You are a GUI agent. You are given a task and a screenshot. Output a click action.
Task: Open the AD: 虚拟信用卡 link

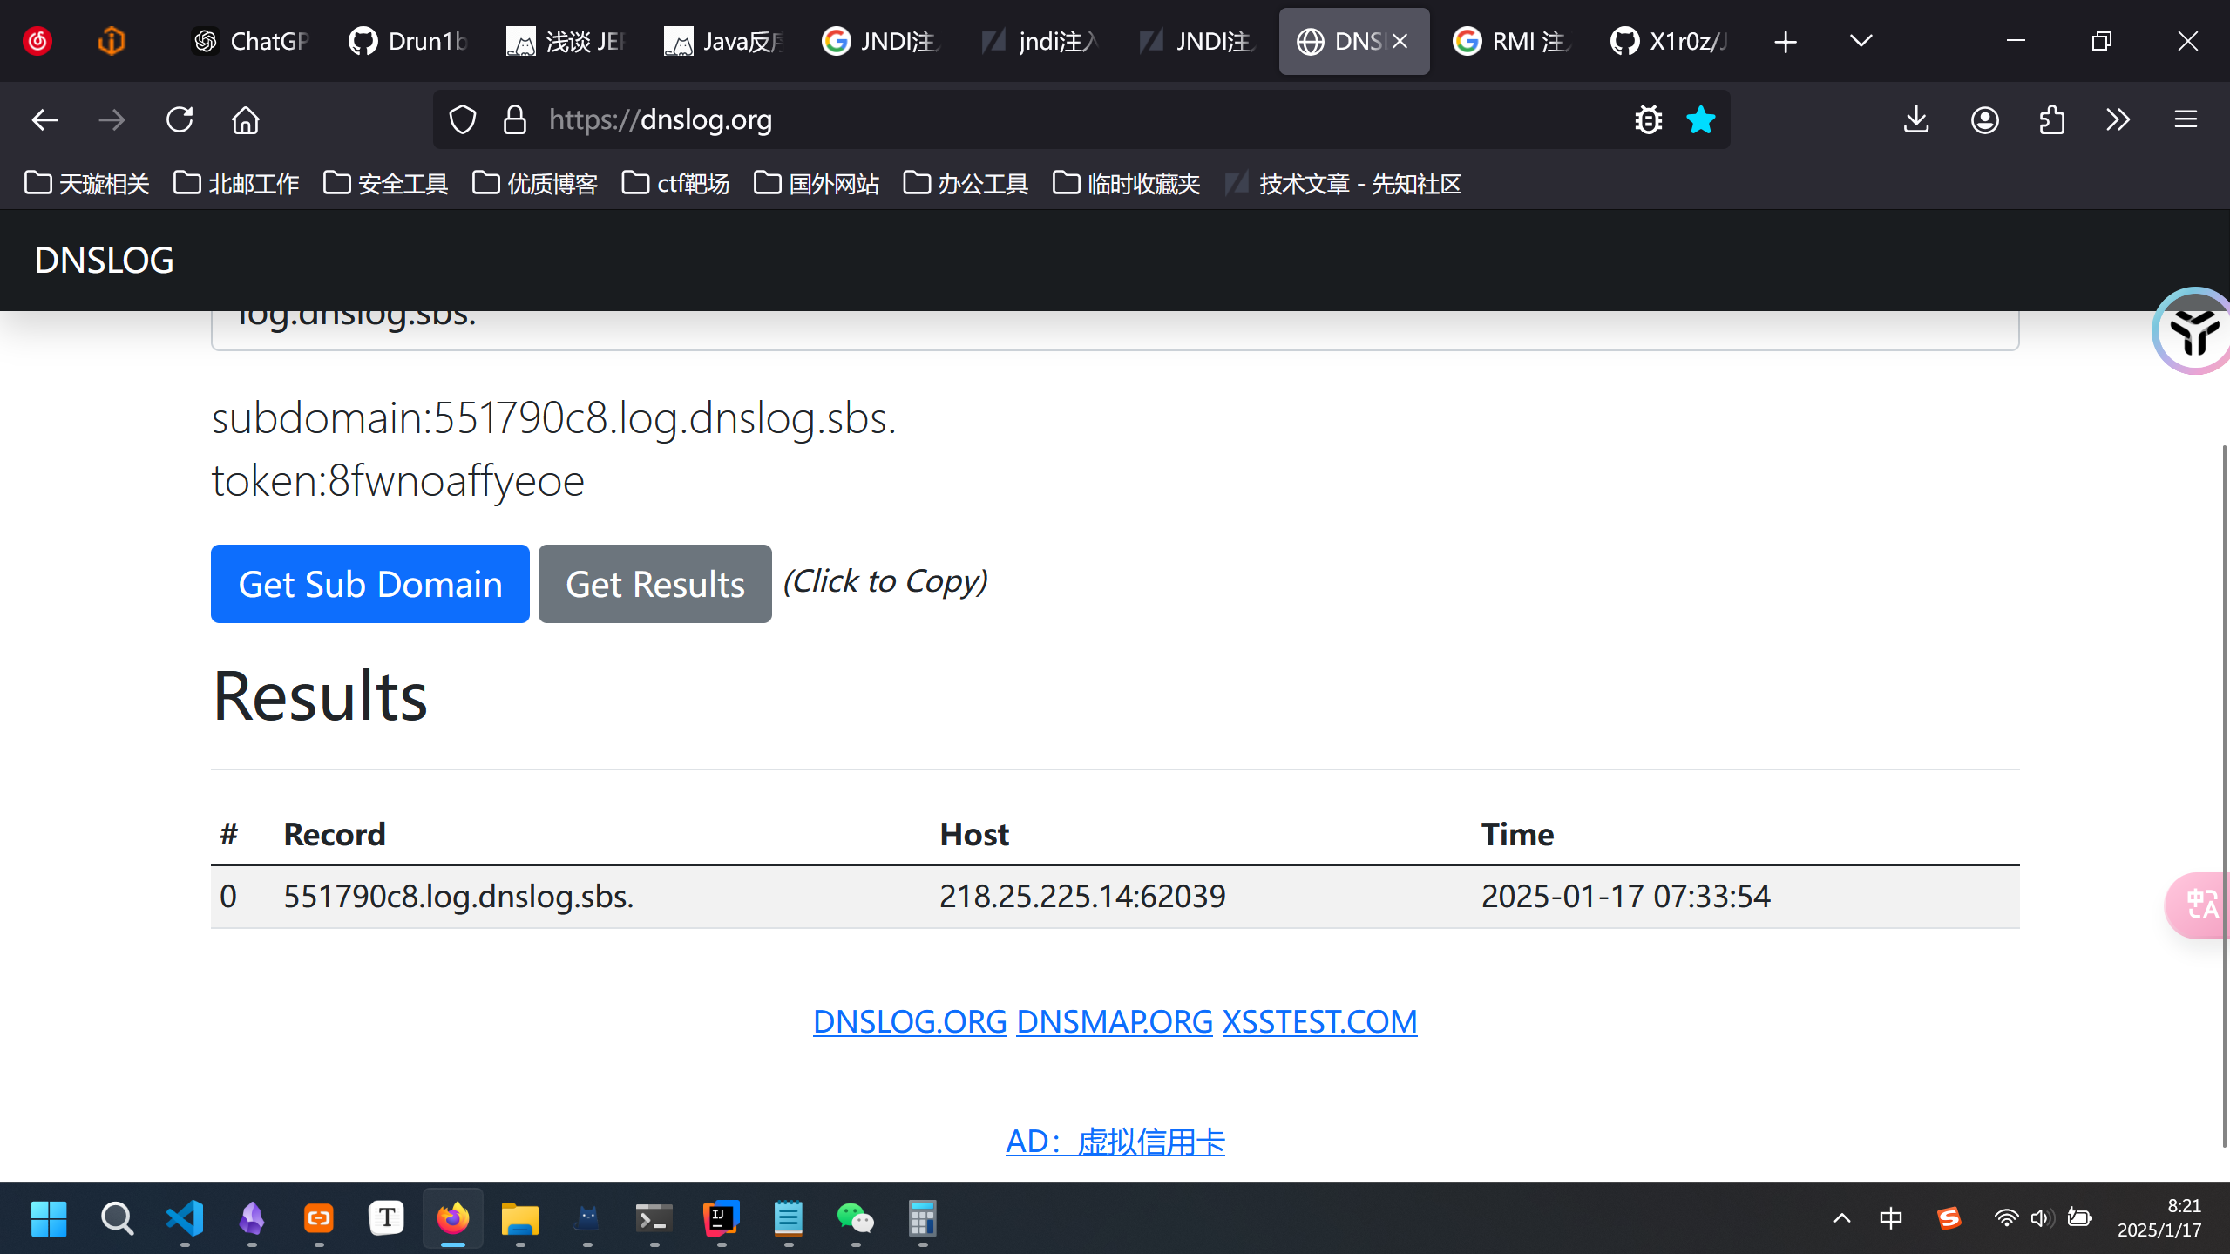tap(1115, 1141)
